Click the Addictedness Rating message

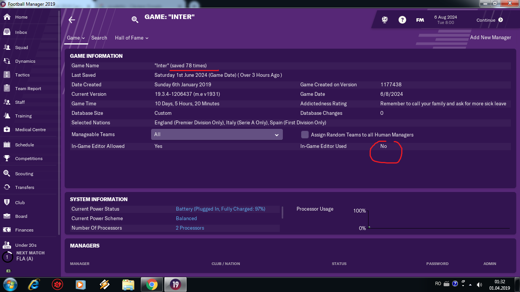(x=443, y=103)
